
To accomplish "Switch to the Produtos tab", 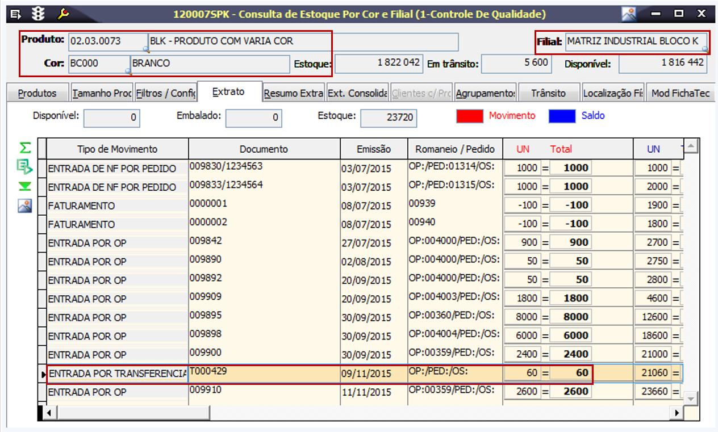I will pos(37,93).
